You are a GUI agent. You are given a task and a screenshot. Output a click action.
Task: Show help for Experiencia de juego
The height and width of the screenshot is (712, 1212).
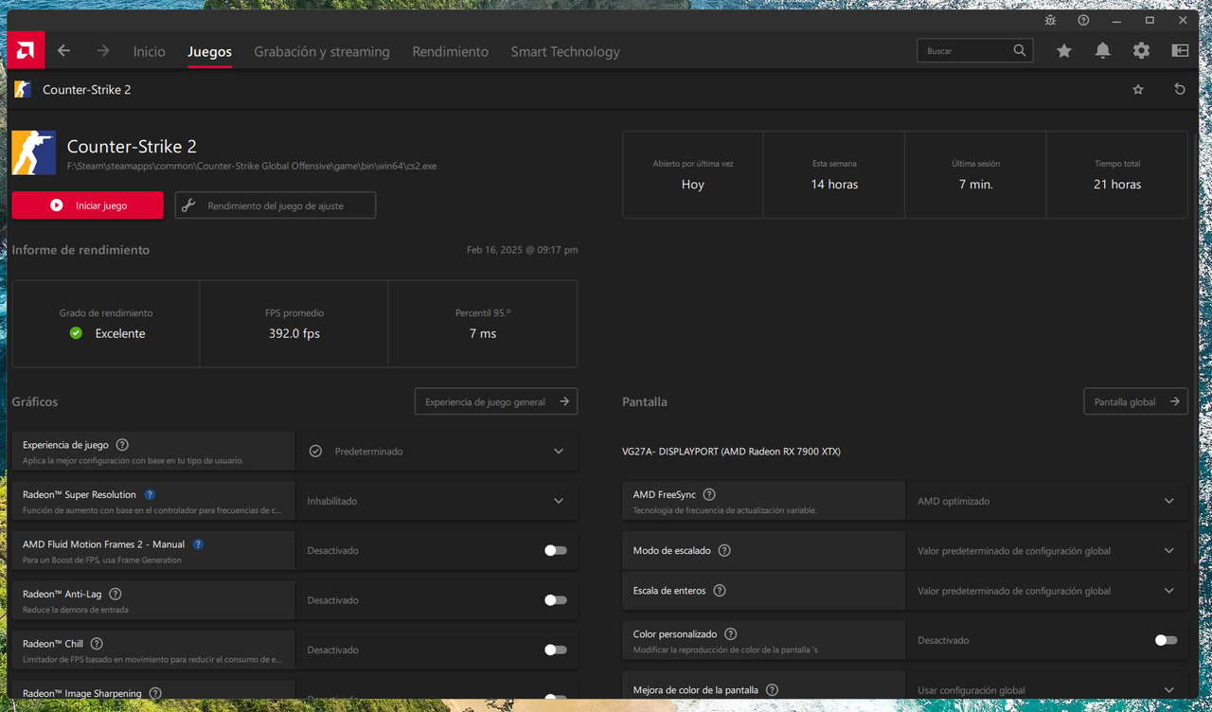(122, 445)
